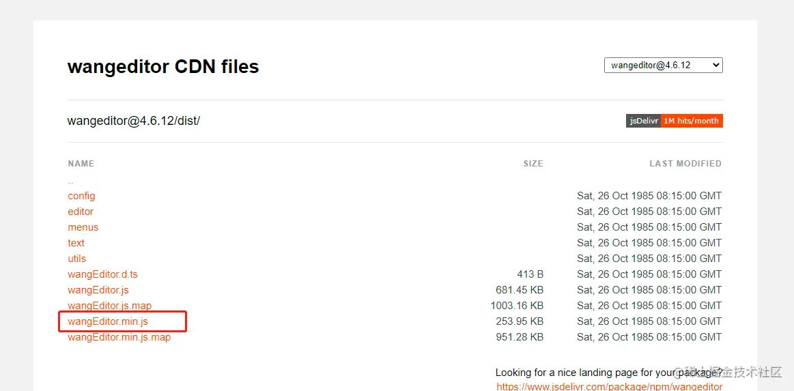Click the config row's modified date
Image resolution: width=794 pixels, height=391 pixels.
click(x=649, y=196)
